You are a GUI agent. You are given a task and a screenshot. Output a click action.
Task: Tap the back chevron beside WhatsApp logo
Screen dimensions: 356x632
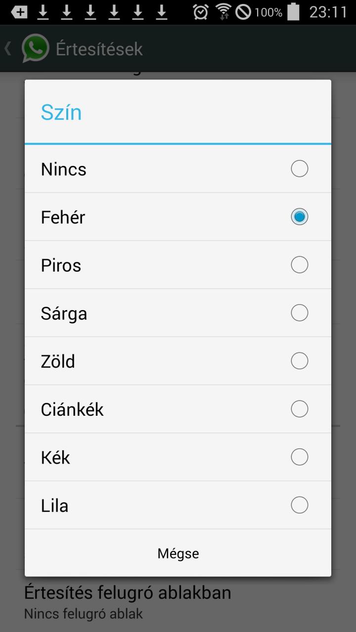8,48
